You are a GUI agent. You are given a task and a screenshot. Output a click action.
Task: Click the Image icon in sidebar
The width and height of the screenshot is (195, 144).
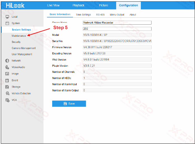[x=7, y=74]
